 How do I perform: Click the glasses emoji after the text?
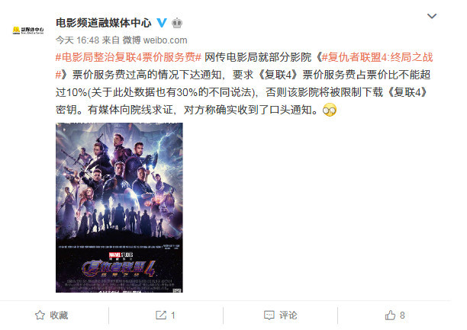click(330, 111)
